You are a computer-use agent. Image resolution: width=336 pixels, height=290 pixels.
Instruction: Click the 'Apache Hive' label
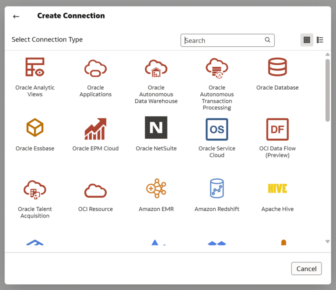[x=277, y=209]
